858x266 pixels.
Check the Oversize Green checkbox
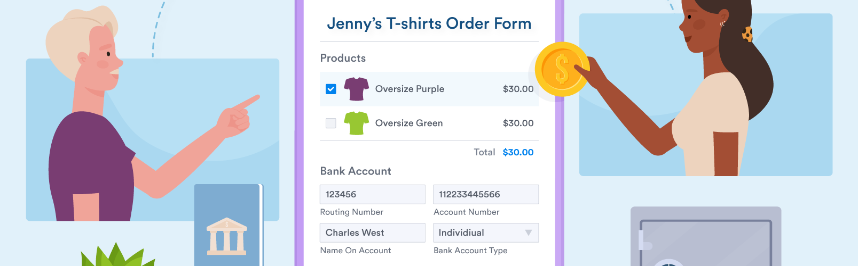click(x=331, y=123)
